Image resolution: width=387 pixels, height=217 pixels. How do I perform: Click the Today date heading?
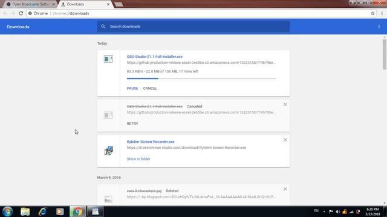tap(102, 43)
